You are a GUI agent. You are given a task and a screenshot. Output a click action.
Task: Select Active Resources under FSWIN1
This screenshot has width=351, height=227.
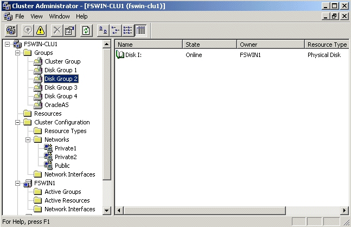67,200
